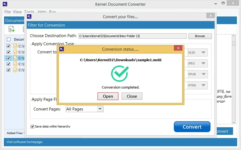This screenshot has width=241, height=150.
Task: Expand the XLSX format dropdown
Action: (x=203, y=53)
